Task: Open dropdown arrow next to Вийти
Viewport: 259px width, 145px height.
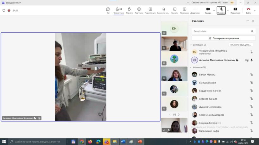Action: (x=255, y=10)
